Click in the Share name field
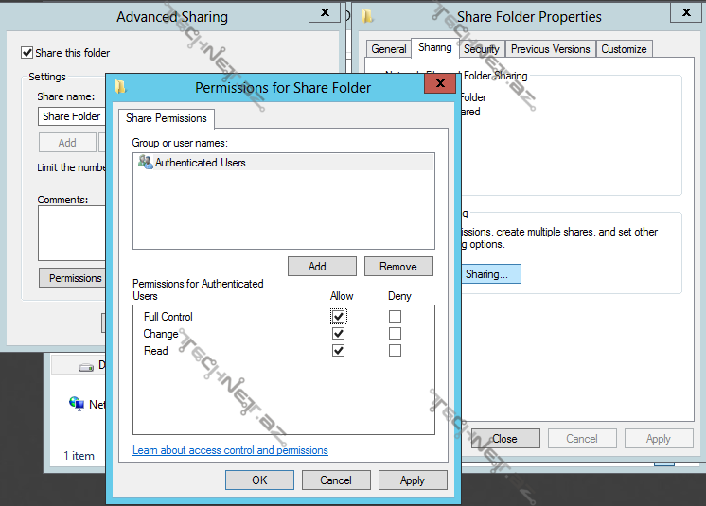The width and height of the screenshot is (706, 506). click(72, 116)
